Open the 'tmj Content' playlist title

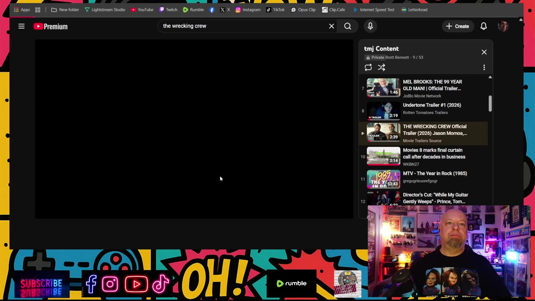point(381,48)
